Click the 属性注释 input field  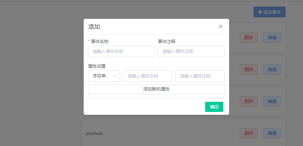tap(200, 76)
